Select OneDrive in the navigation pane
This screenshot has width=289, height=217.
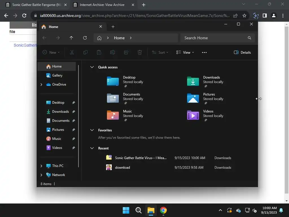coord(57,84)
